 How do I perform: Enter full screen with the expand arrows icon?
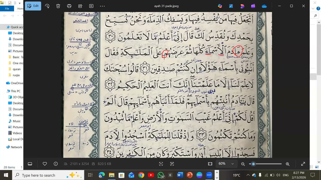click(303, 164)
